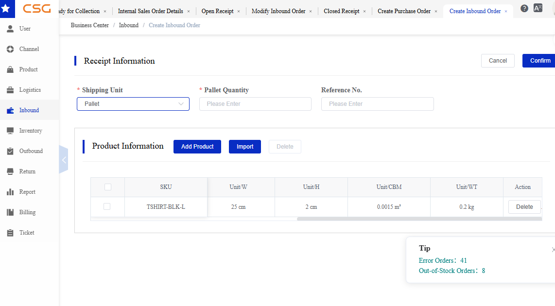Screen dimensions: 555x306
Task: Open the Outbound menu label
Action: pos(31,151)
